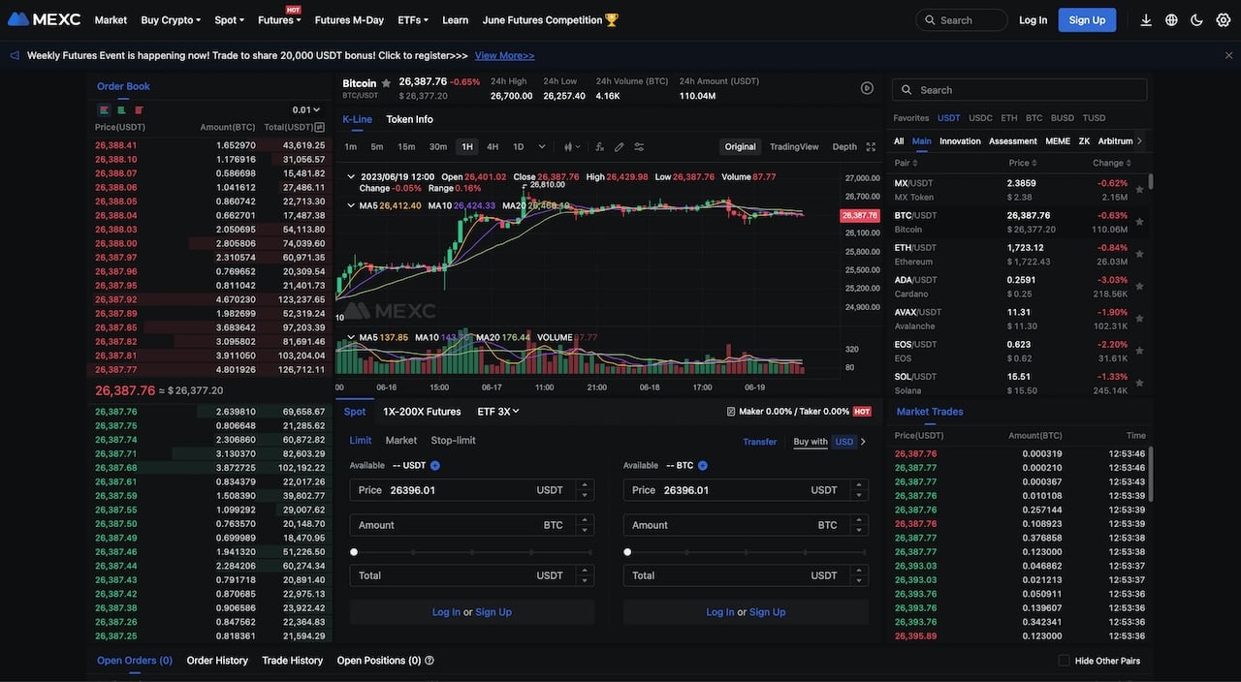The image size is (1241, 682).
Task: Open chart settings sliders icon
Action: coord(639,147)
